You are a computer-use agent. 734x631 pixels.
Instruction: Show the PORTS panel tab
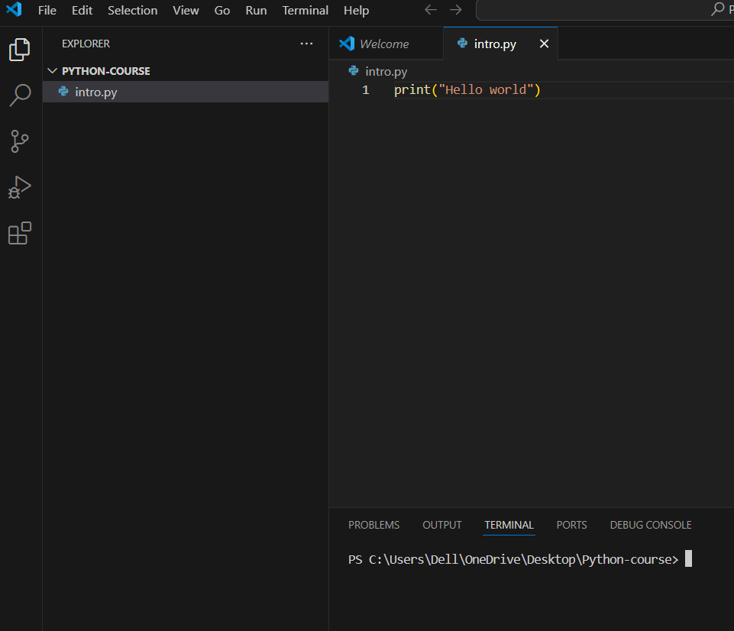[x=571, y=525]
